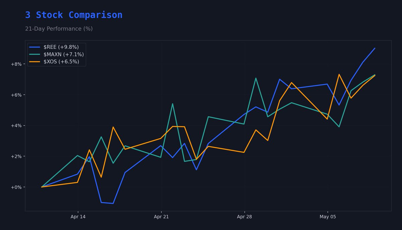Click the Apr 14 x-axis label
The width and height of the screenshot is (402, 230).
(78, 217)
